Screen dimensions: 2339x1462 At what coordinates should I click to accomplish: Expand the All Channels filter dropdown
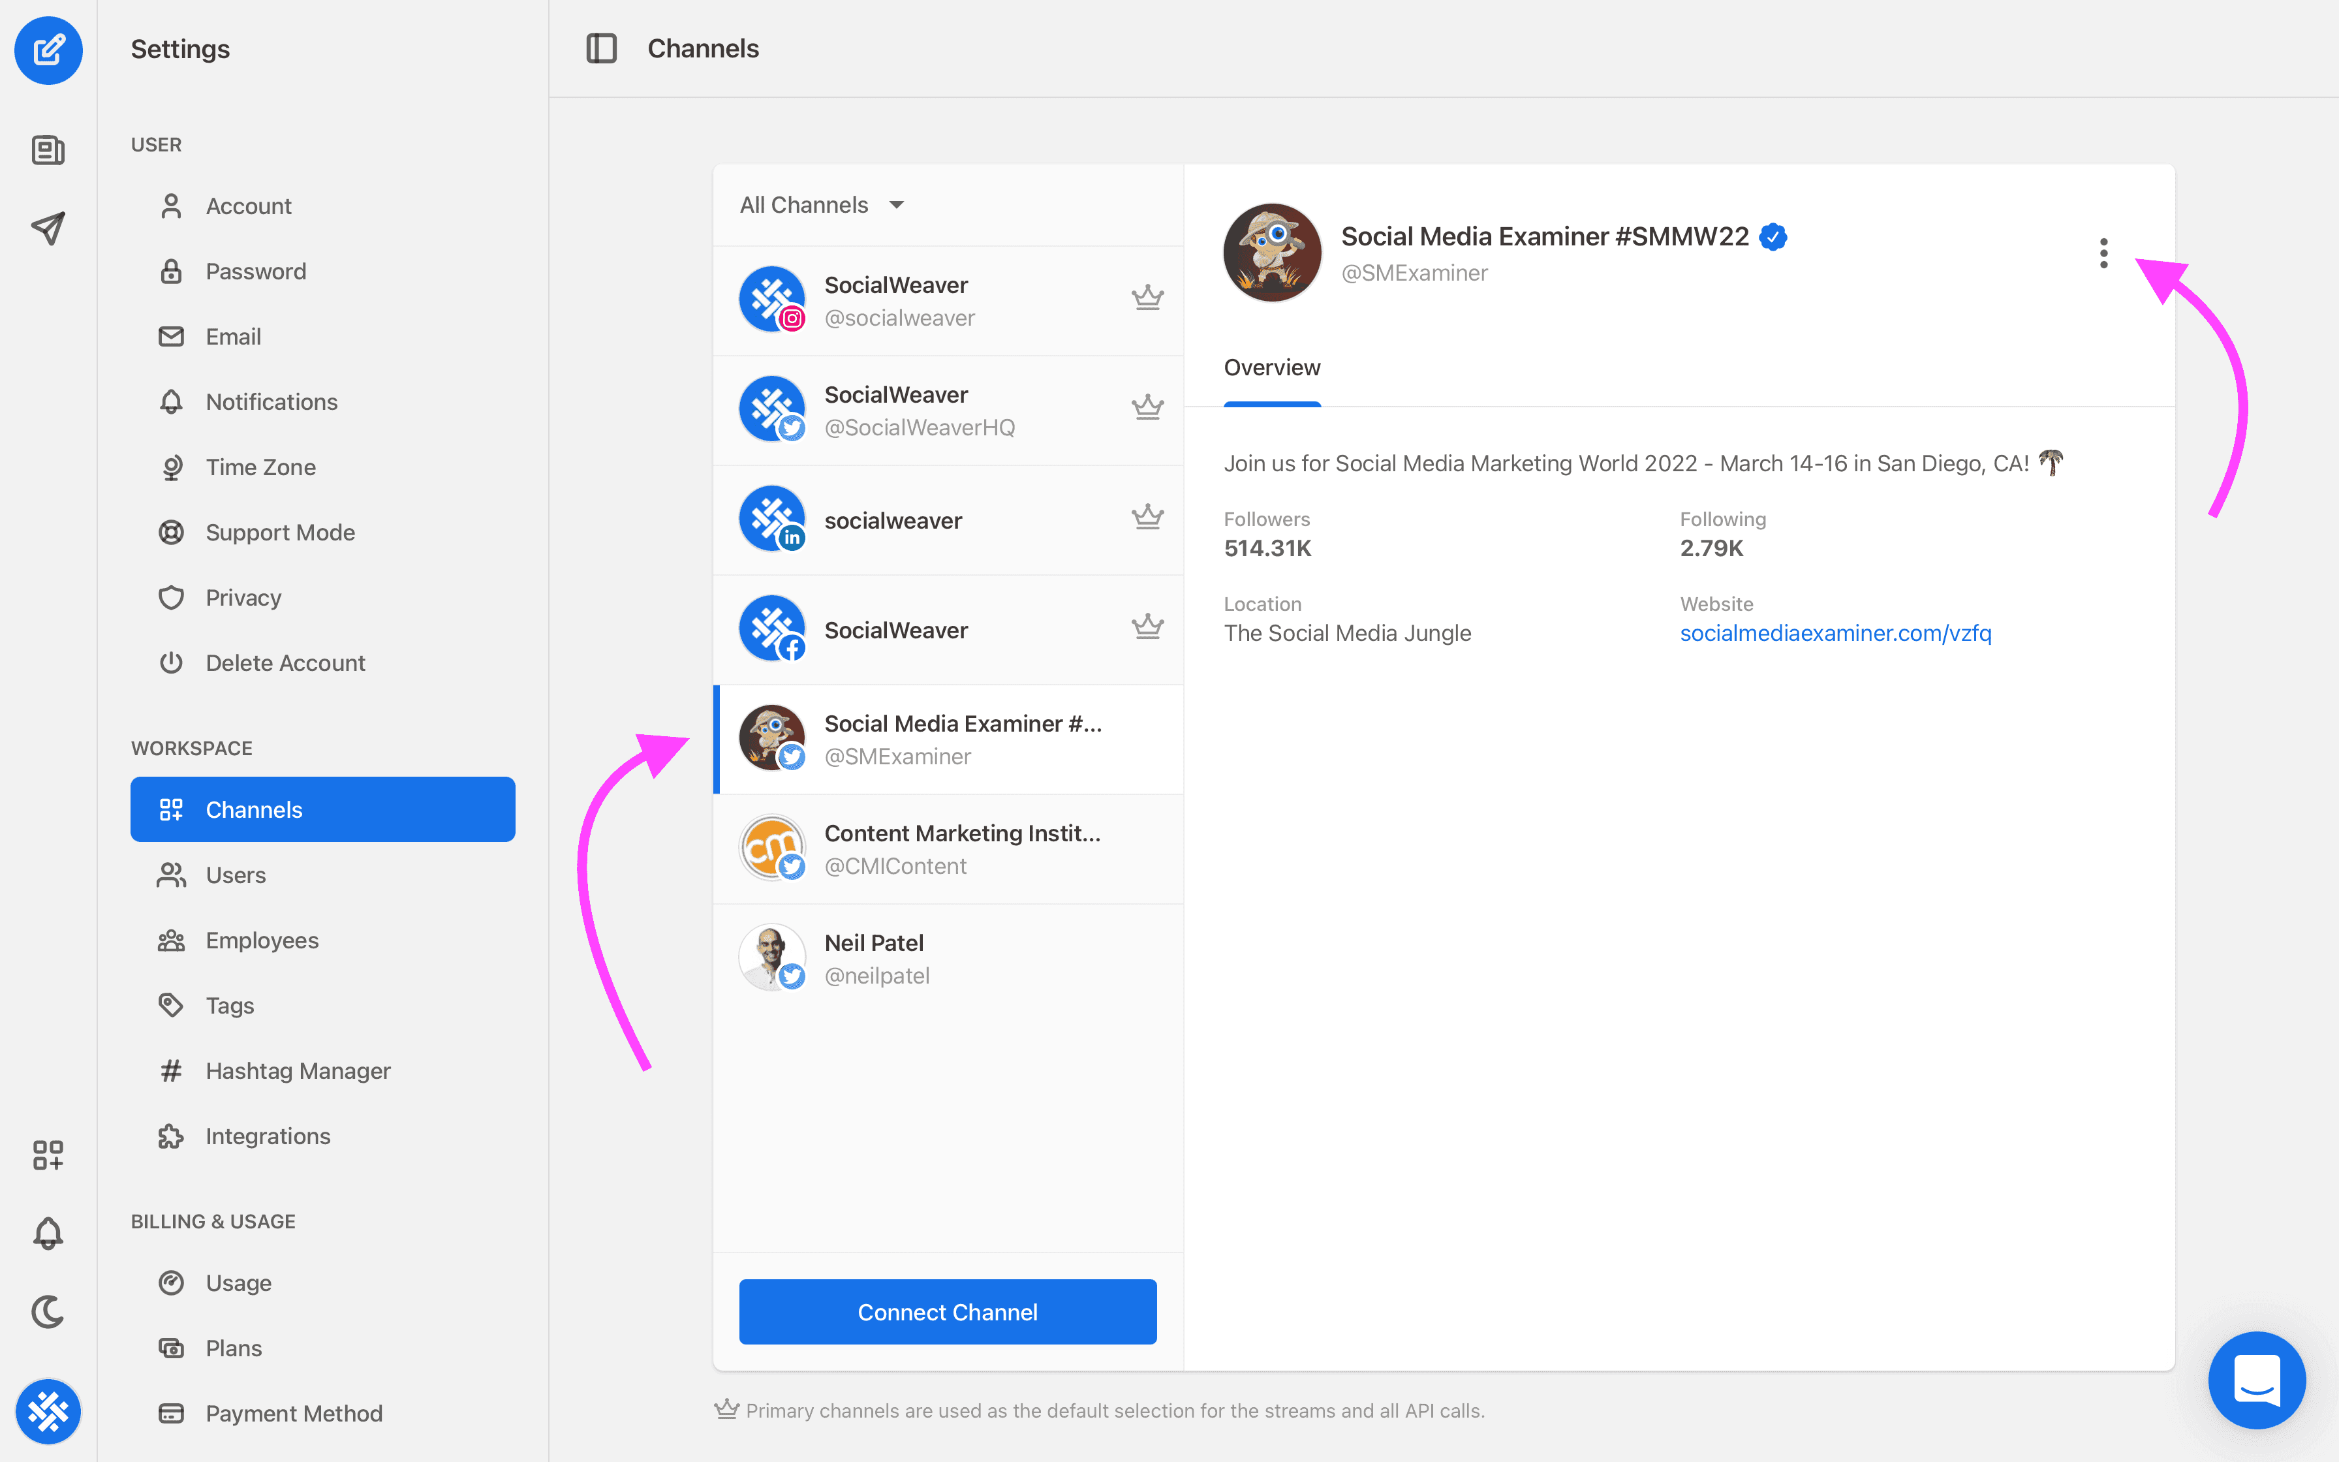[x=822, y=205]
